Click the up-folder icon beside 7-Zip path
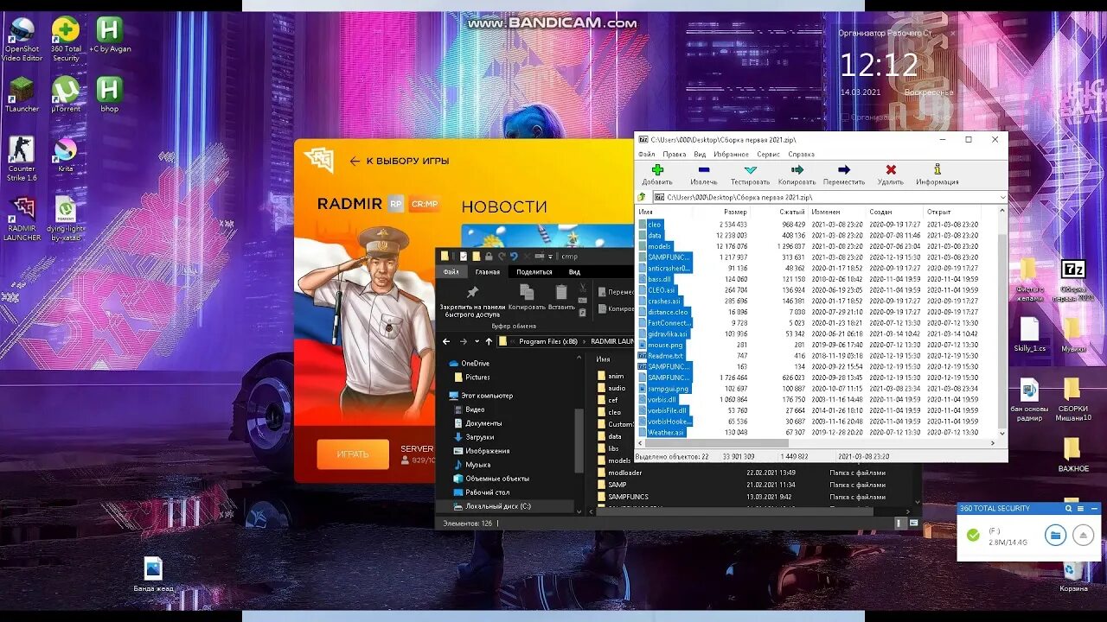The image size is (1107, 622). [x=642, y=197]
